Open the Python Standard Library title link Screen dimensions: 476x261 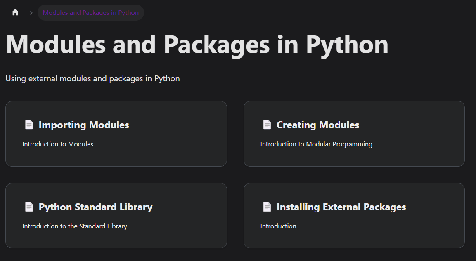(95, 207)
